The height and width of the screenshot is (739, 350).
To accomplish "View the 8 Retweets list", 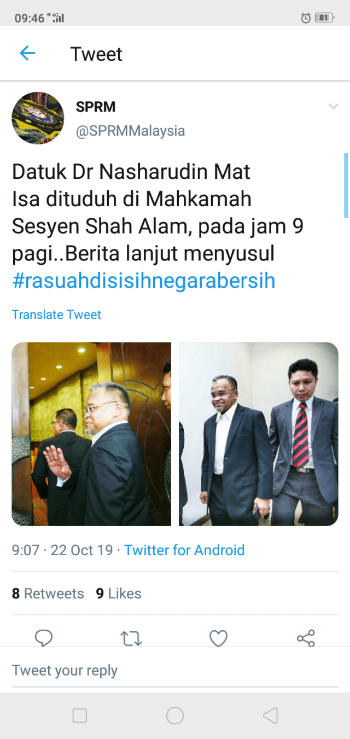I will pyautogui.click(x=48, y=593).
